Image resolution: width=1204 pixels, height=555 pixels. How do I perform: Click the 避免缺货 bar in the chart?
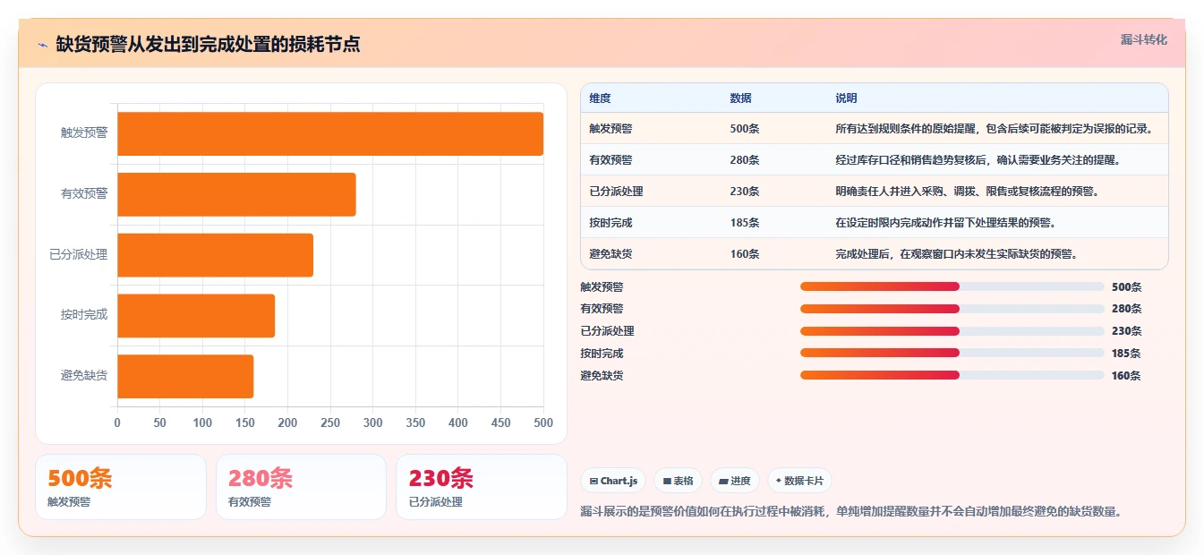point(185,376)
